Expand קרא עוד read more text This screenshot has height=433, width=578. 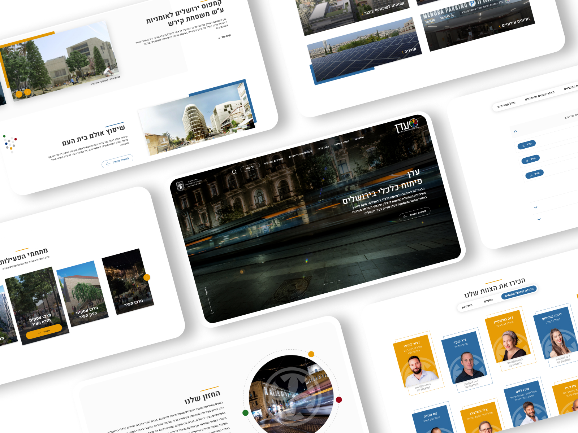pos(224,37)
